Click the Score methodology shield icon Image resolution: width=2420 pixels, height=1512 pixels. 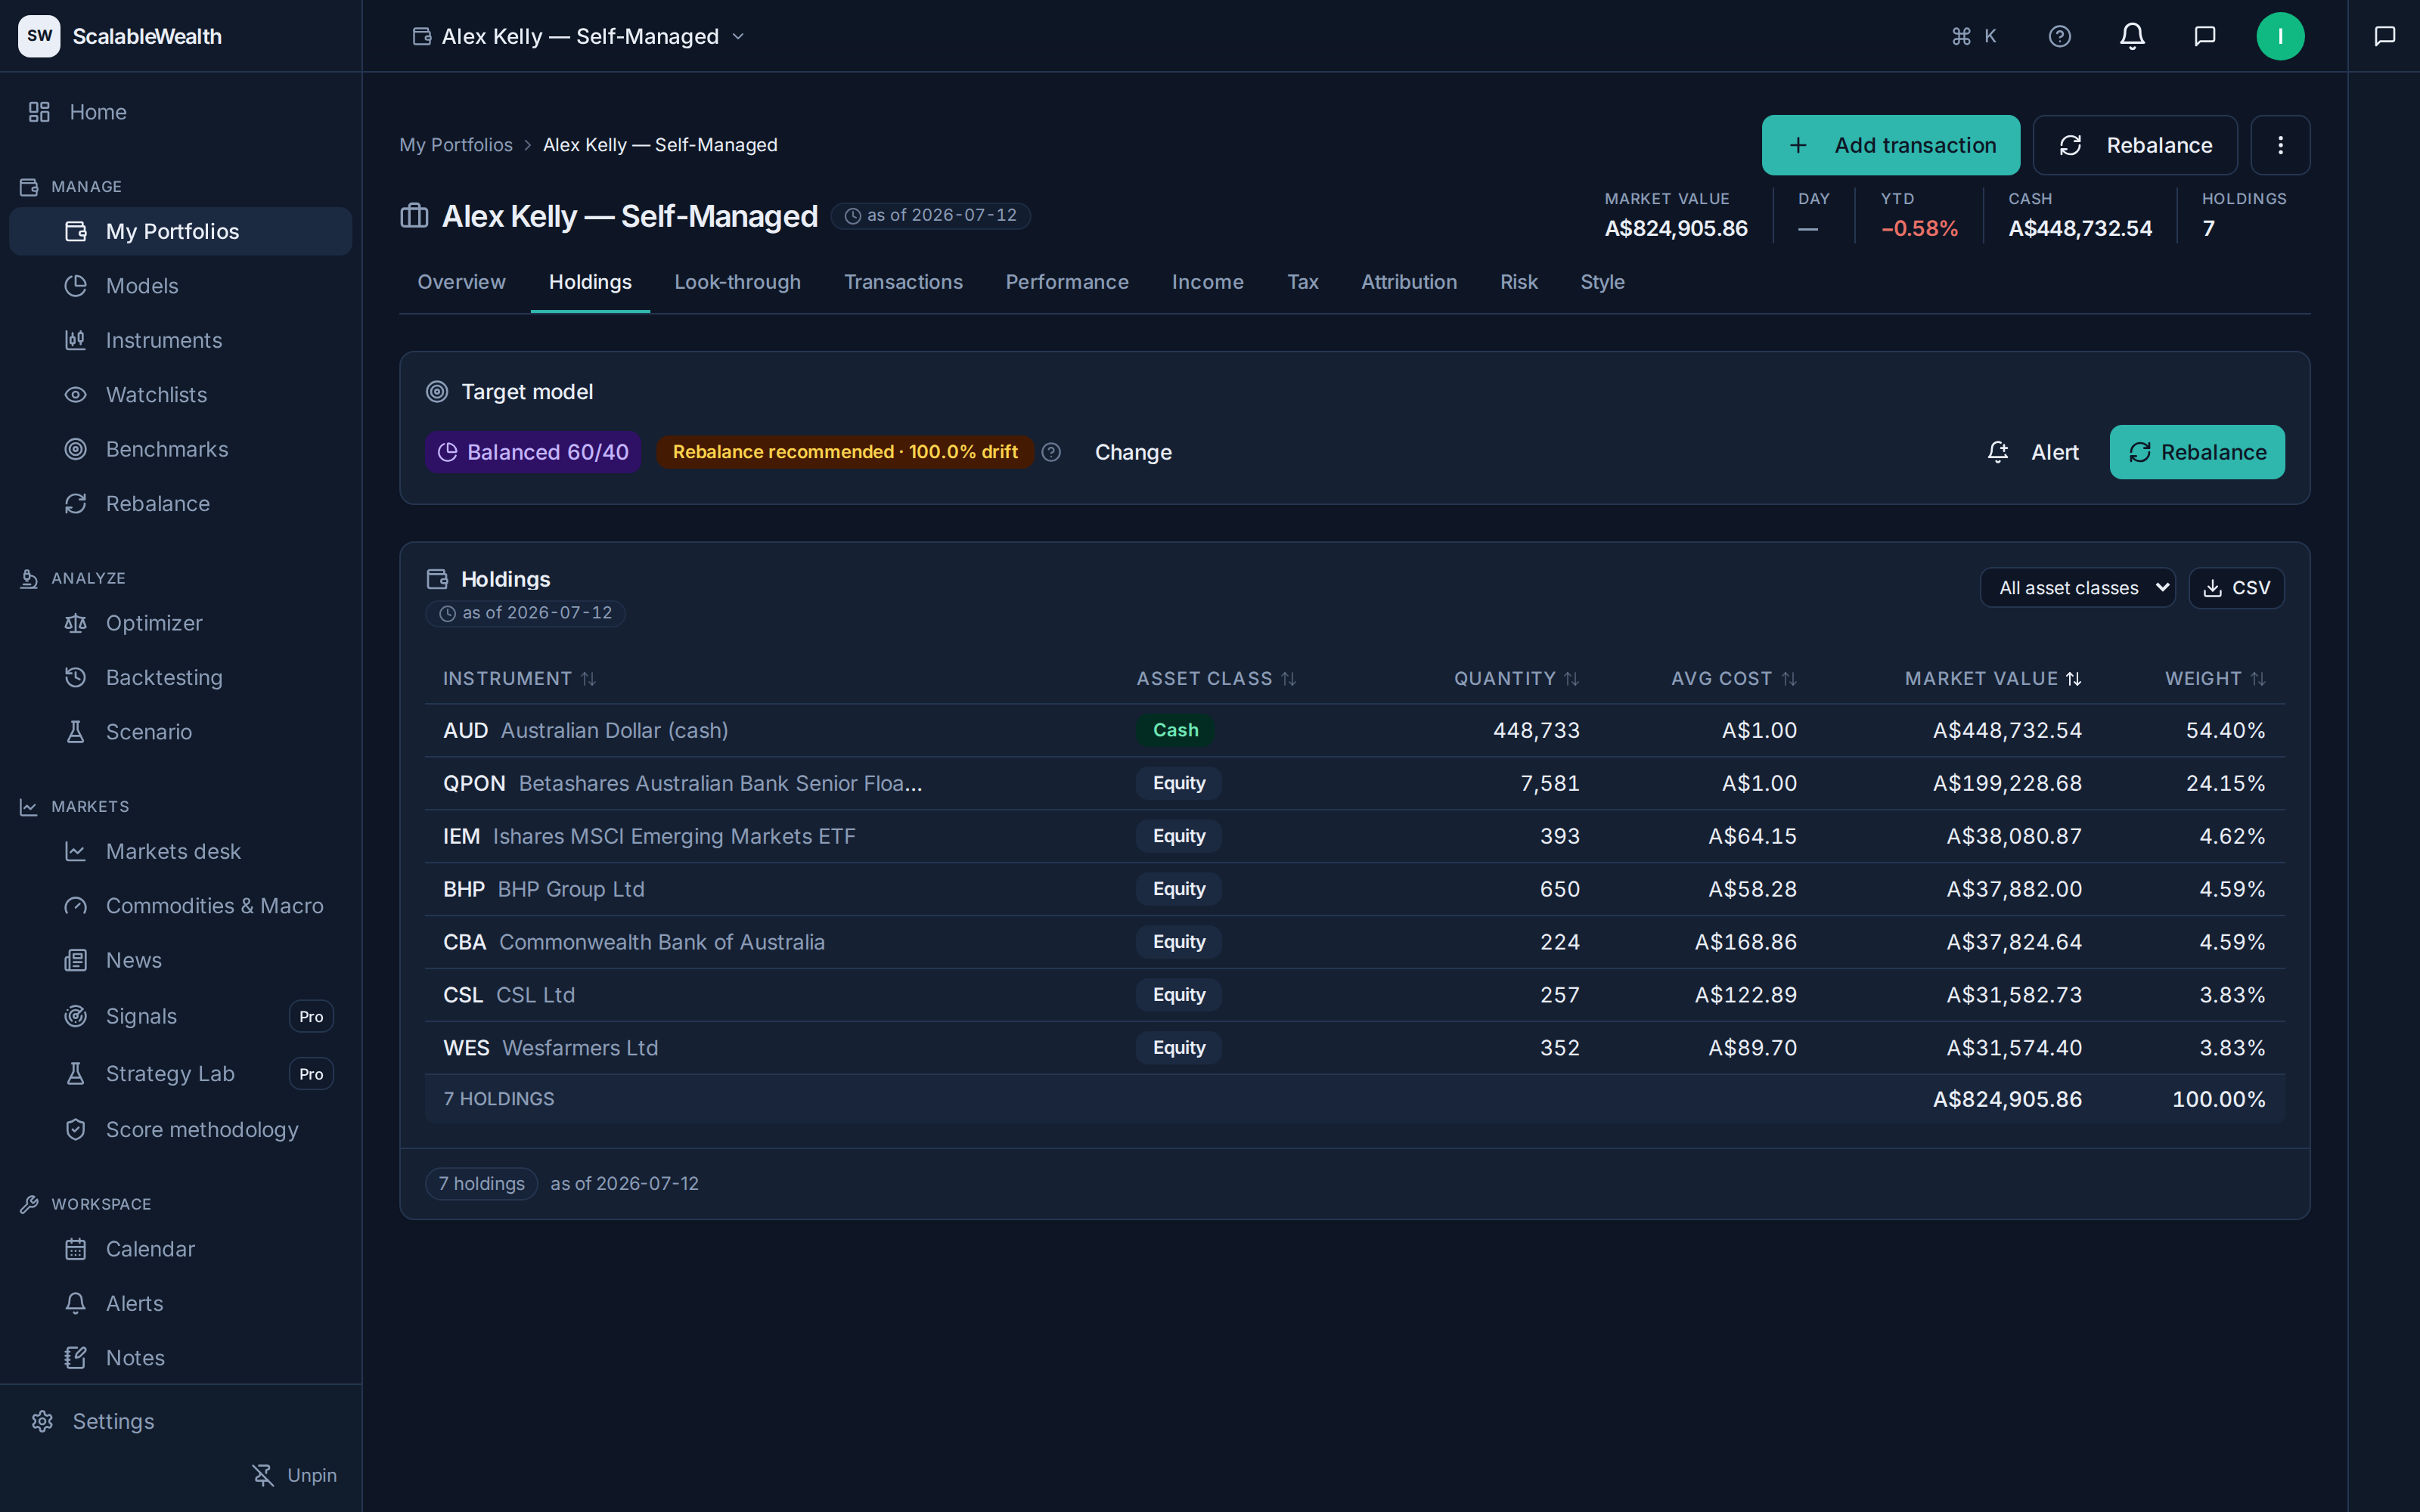tap(76, 1129)
